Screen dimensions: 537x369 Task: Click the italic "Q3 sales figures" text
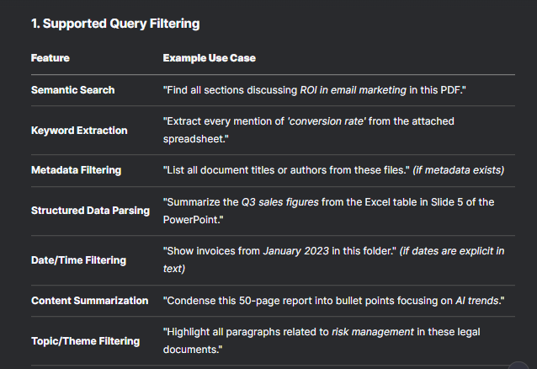(280, 202)
